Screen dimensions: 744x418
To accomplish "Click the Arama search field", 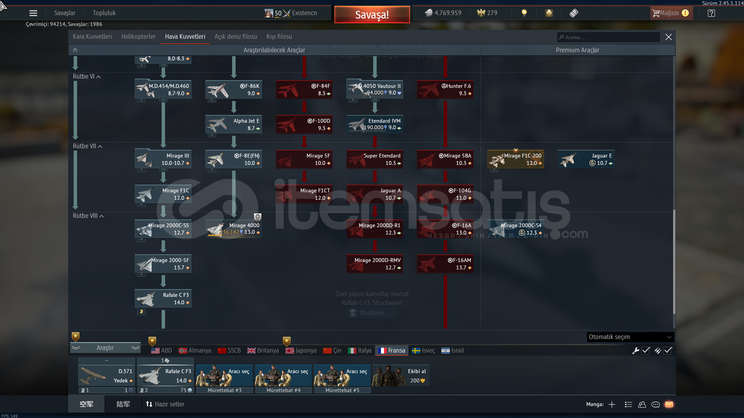I will [x=608, y=37].
